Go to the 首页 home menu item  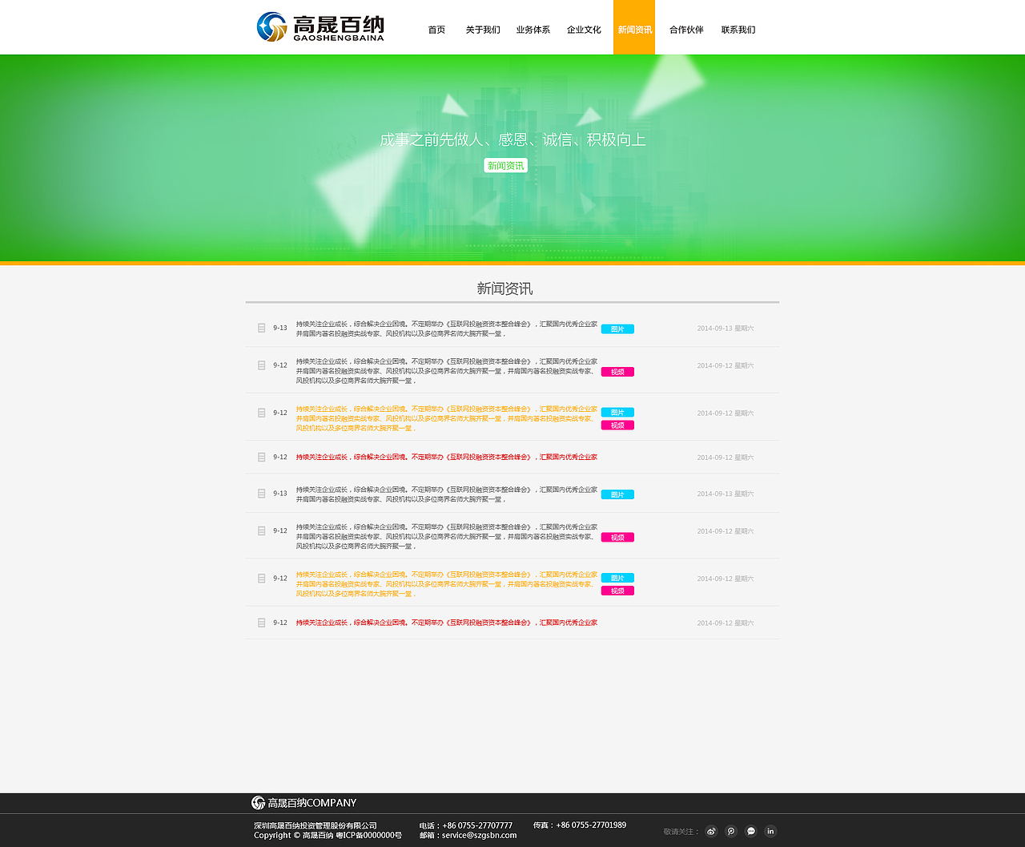pyautogui.click(x=436, y=30)
